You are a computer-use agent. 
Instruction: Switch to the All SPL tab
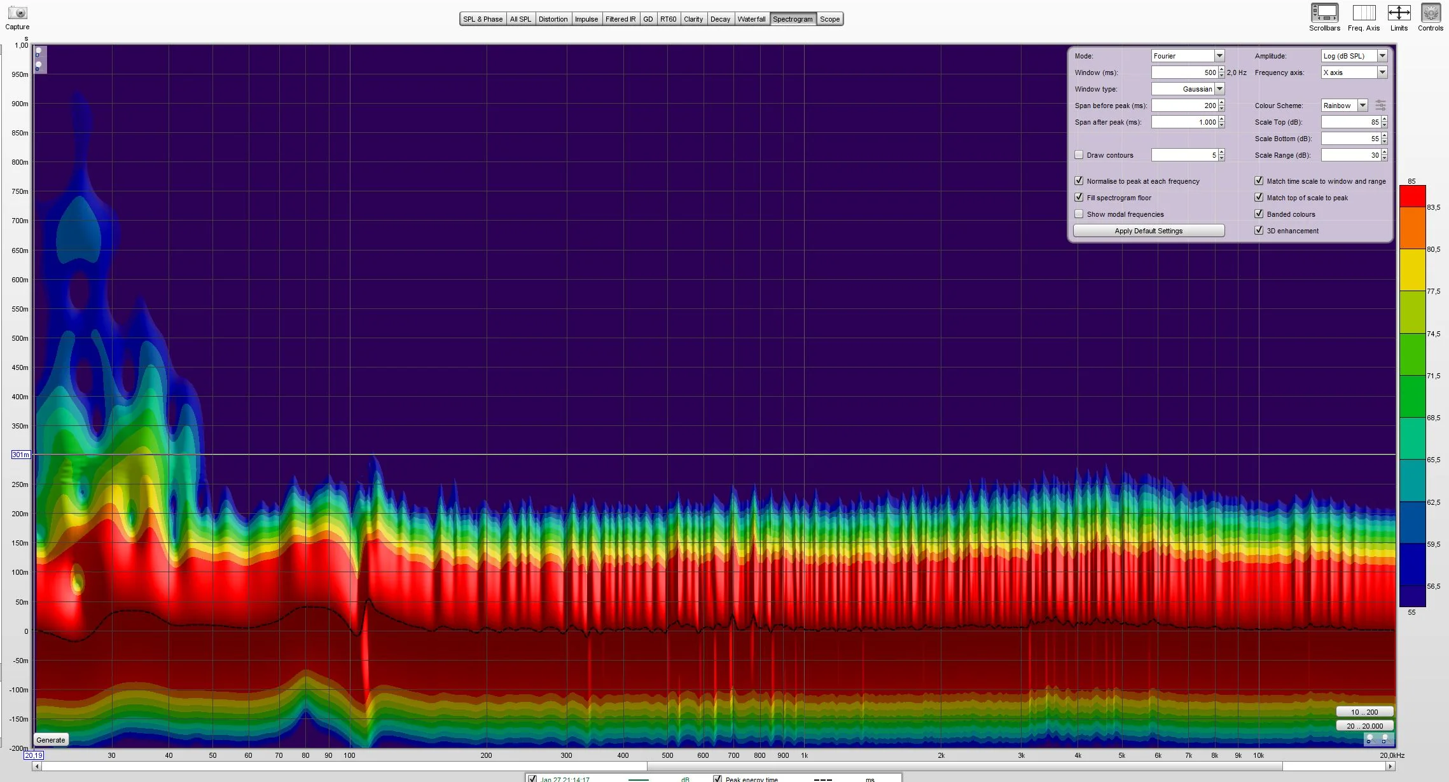[520, 19]
